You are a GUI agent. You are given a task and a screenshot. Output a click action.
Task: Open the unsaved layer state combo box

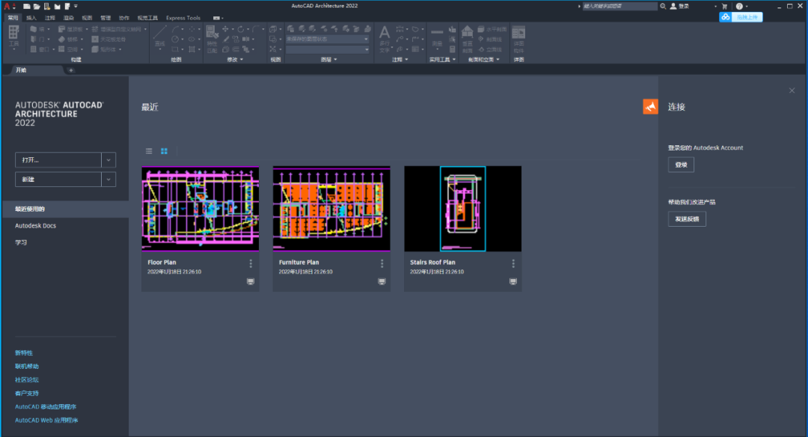point(328,39)
